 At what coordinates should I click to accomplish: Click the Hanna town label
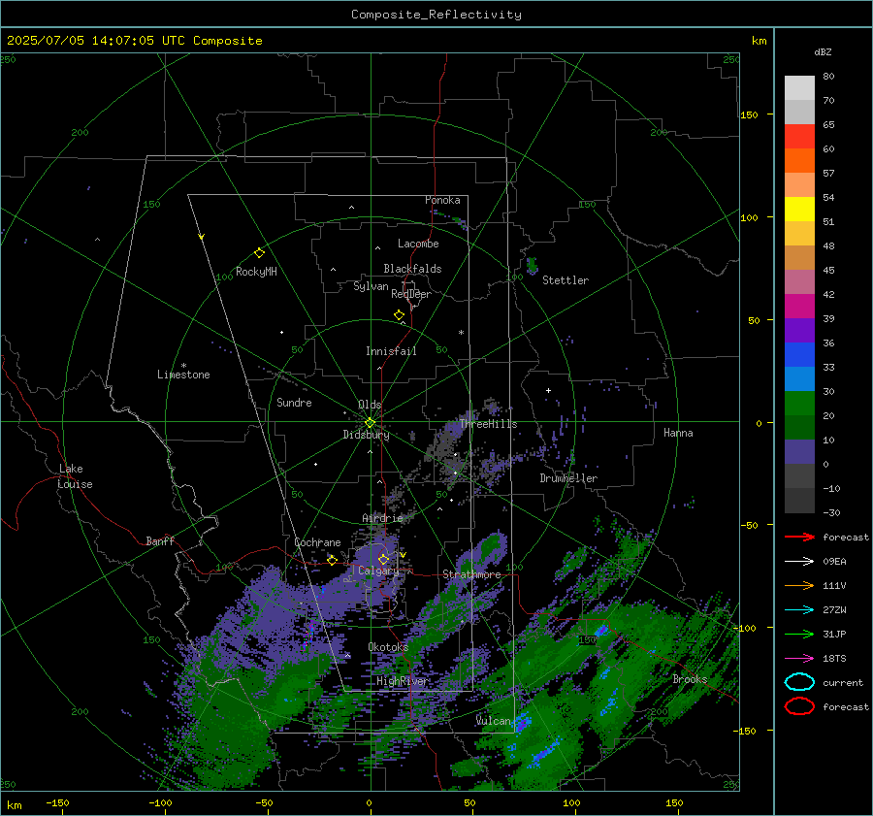tap(678, 433)
